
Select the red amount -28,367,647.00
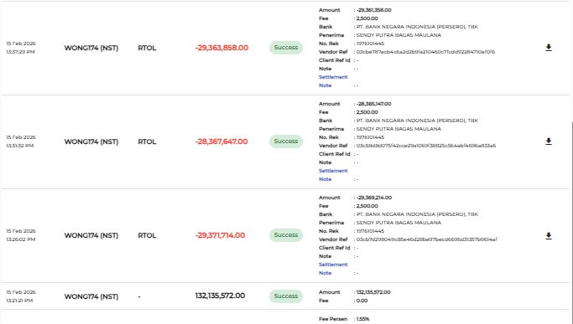click(x=221, y=141)
